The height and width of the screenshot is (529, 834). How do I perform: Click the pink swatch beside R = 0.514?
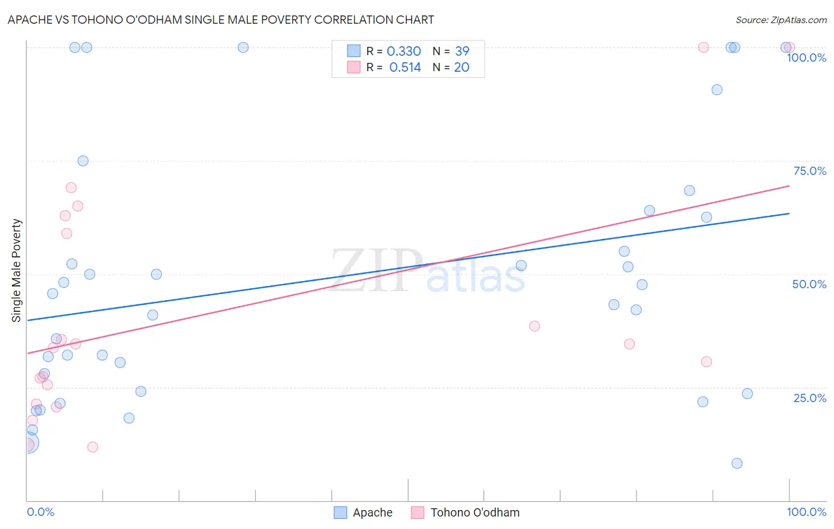354,67
